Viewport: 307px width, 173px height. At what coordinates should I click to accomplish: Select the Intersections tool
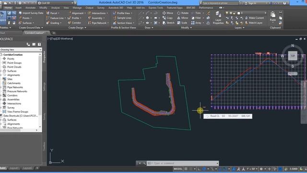98,13
